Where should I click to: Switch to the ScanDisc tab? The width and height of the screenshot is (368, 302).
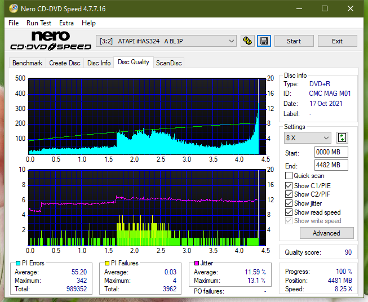[169, 63]
